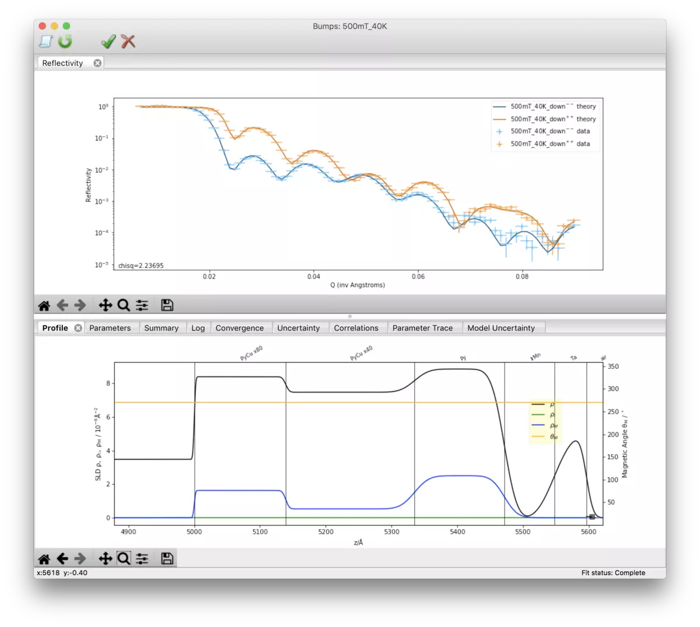Close the Reflectivity tab
This screenshot has height=627, width=700.
(97, 63)
